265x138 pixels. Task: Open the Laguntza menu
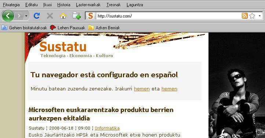[135, 5]
